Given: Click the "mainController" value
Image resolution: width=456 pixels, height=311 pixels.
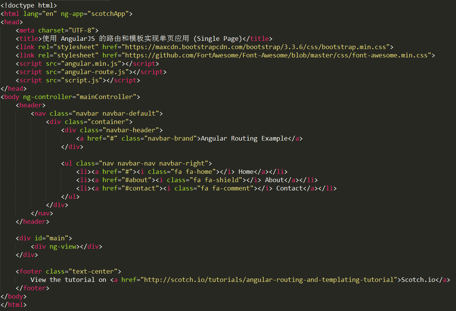Looking at the screenshot, I should point(106,97).
